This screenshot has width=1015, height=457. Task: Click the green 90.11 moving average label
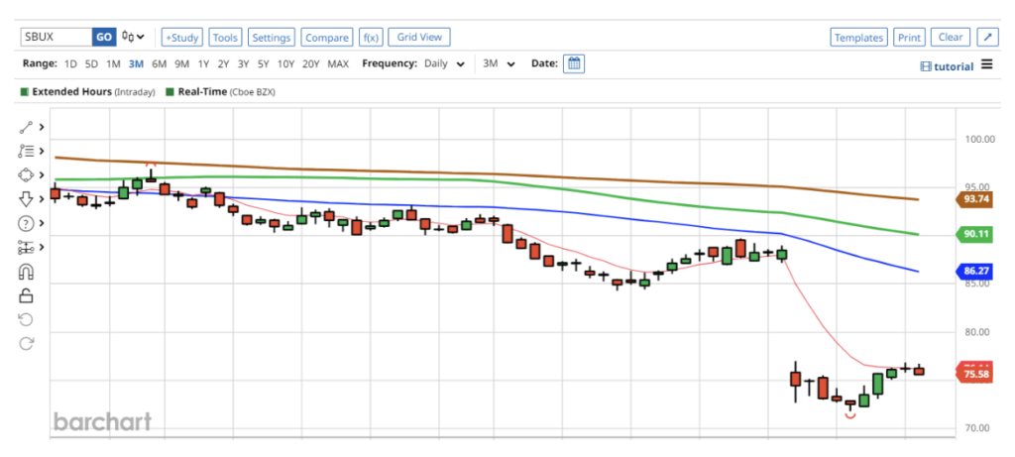[974, 234]
